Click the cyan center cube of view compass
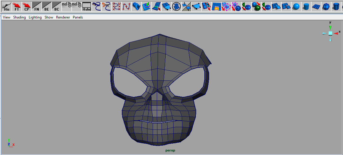Image resolution: width=343 pixels, height=155 pixels. [330, 33]
